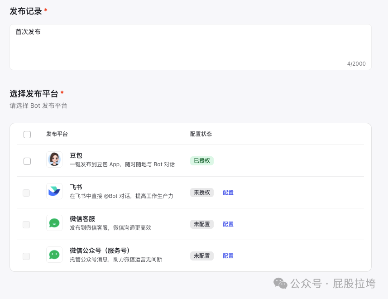Click the 豆包 platform name
The height and width of the screenshot is (299, 388).
click(x=76, y=155)
